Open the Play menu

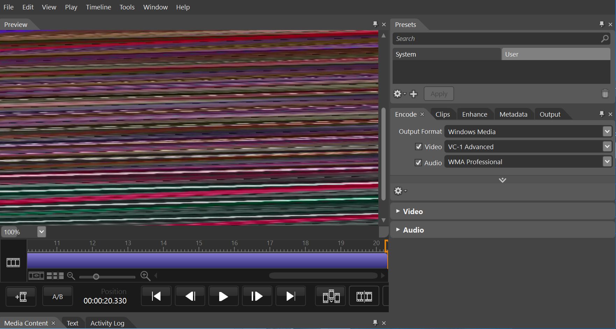pyautogui.click(x=71, y=7)
